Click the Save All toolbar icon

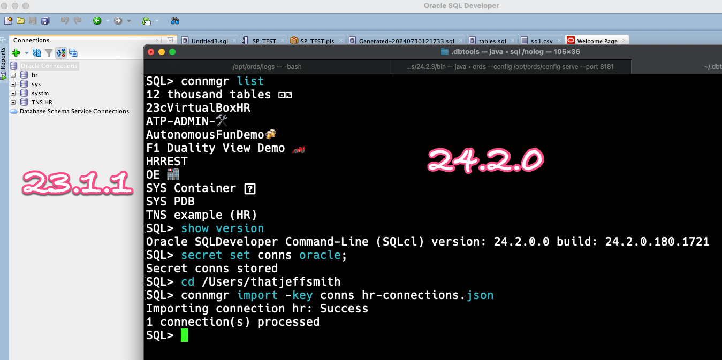point(45,21)
